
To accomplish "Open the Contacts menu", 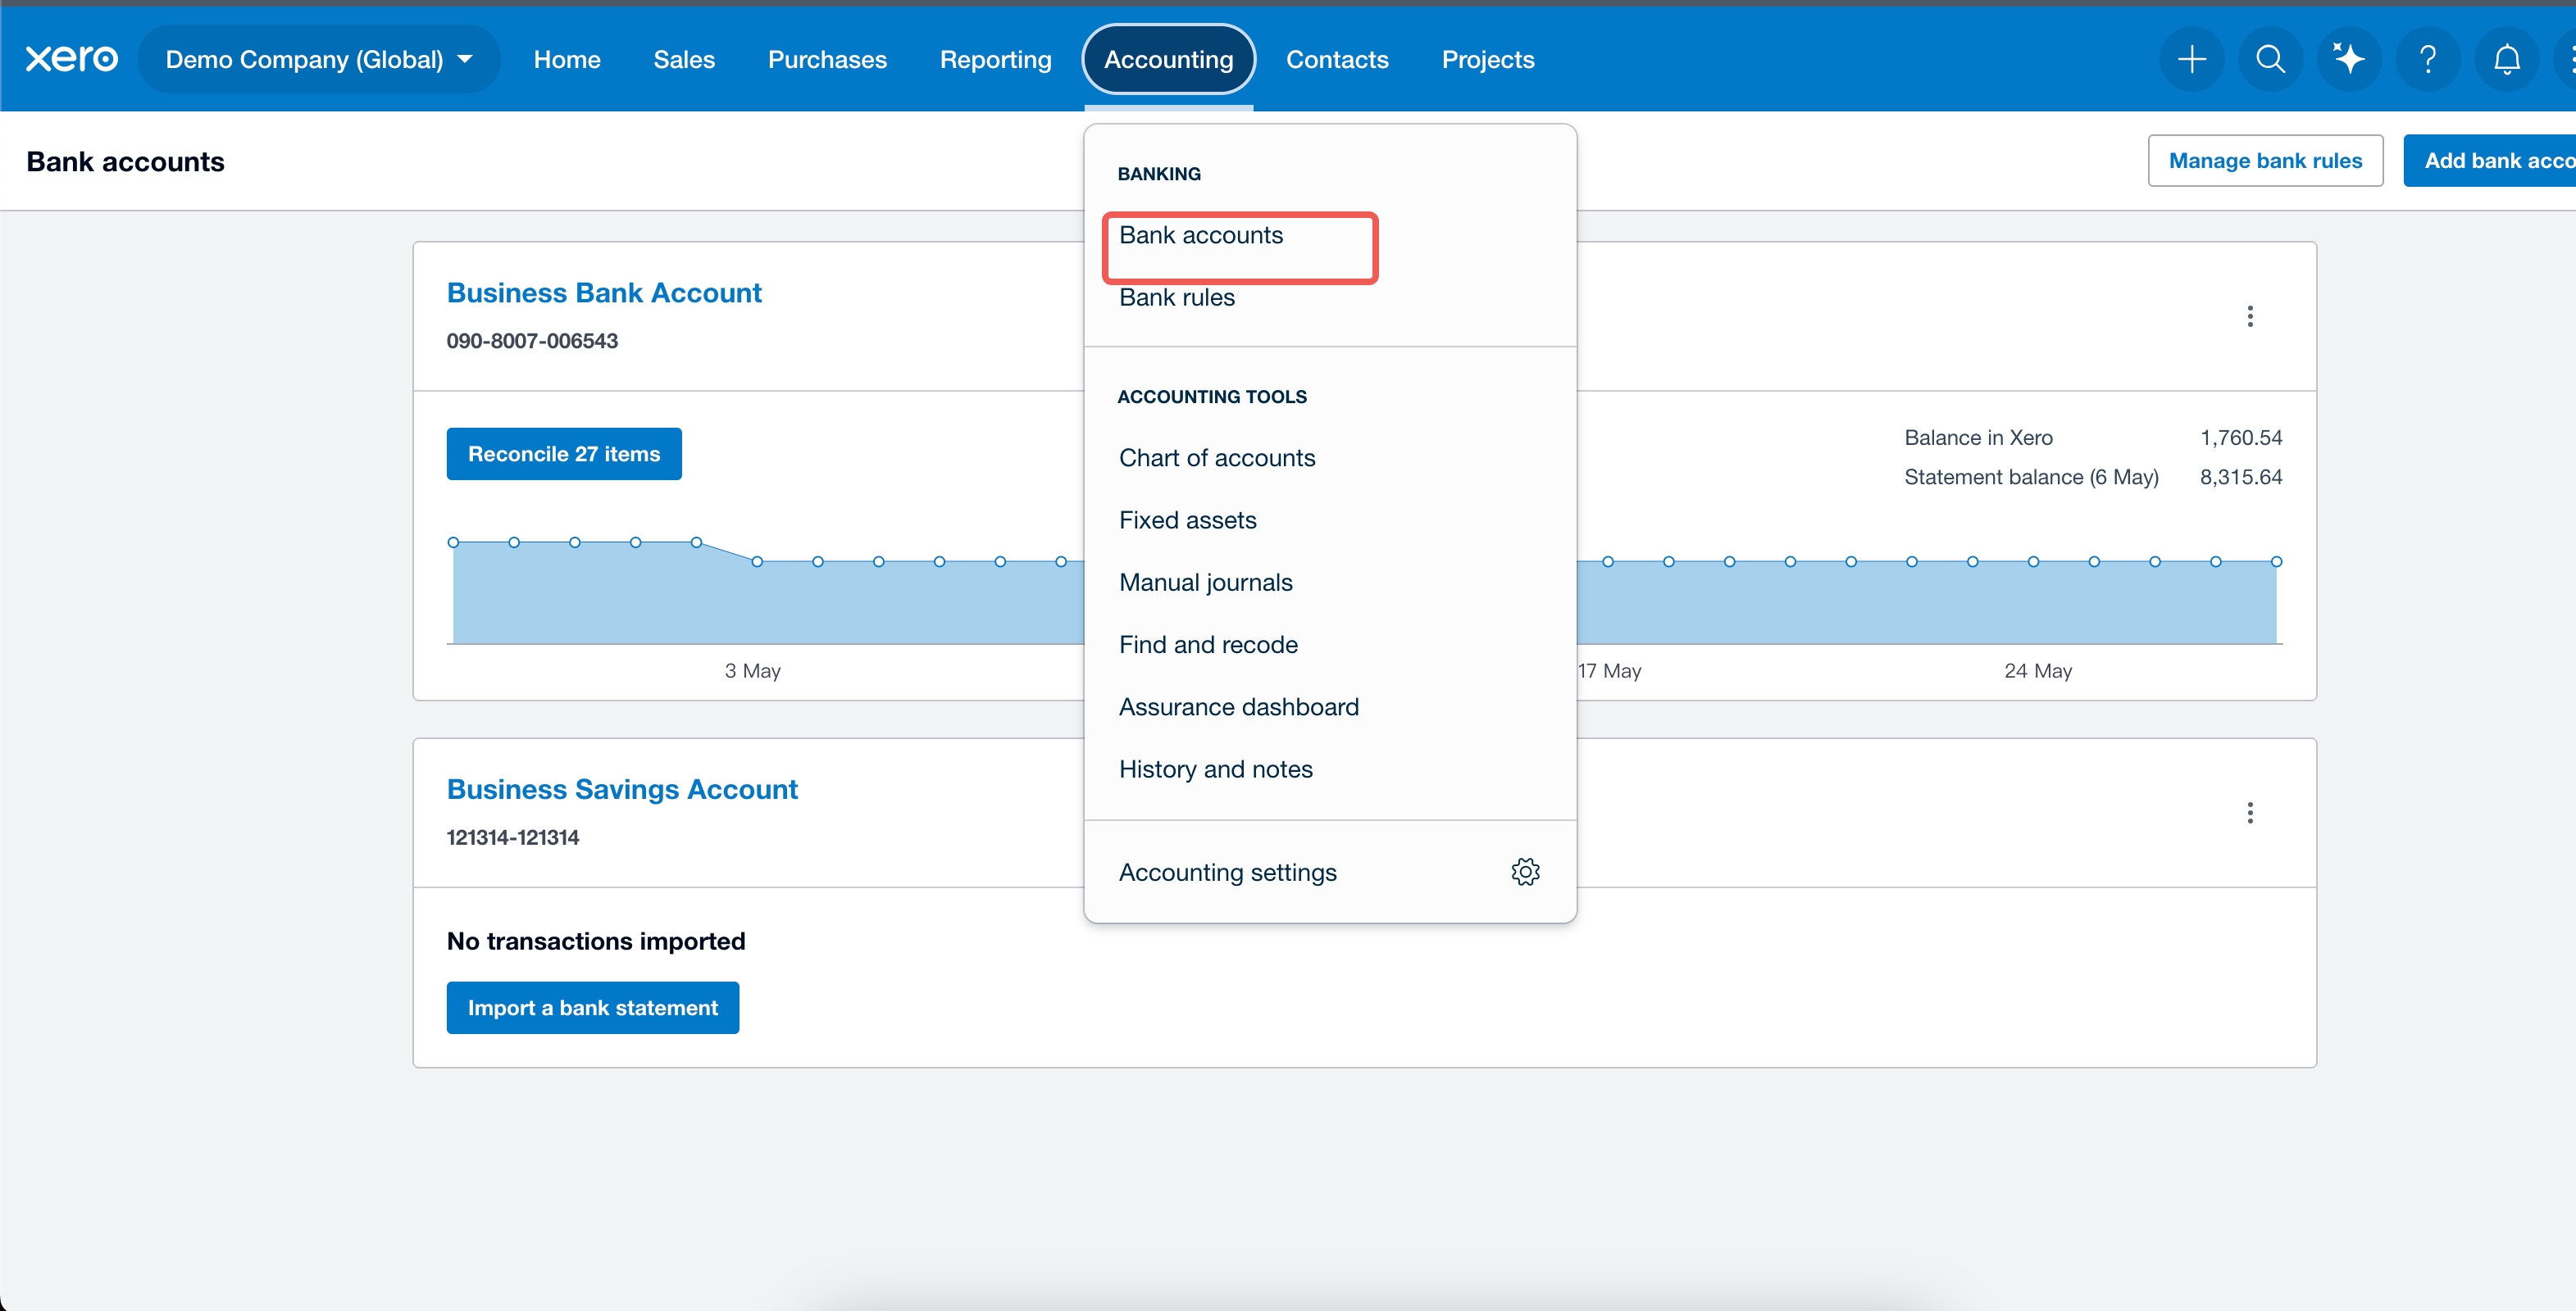I will 1337,59.
